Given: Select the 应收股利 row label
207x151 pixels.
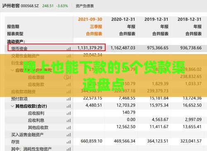Looking at the screenshot, I should [36, 113].
